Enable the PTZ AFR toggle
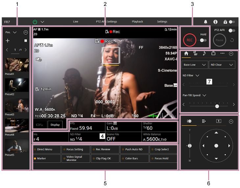Screen dimensions: 240x188 (232, 30)
